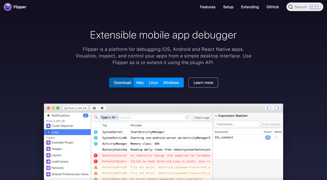Click the error icon on KernelUidCpuFre row

point(96,161)
